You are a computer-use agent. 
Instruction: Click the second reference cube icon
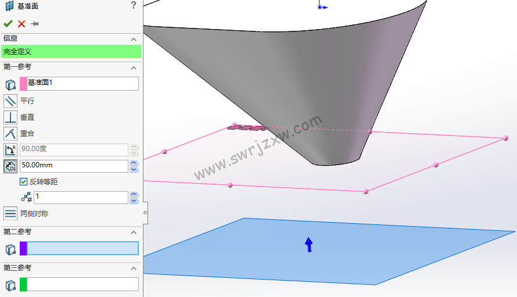(10, 249)
